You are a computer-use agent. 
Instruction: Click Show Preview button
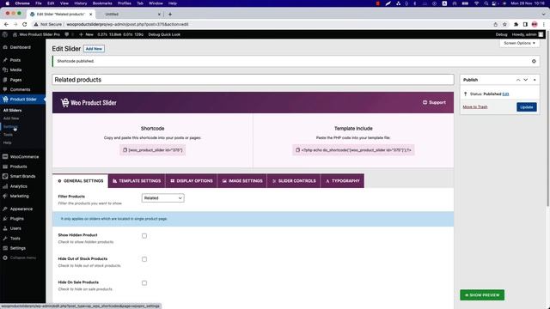pos(482,295)
